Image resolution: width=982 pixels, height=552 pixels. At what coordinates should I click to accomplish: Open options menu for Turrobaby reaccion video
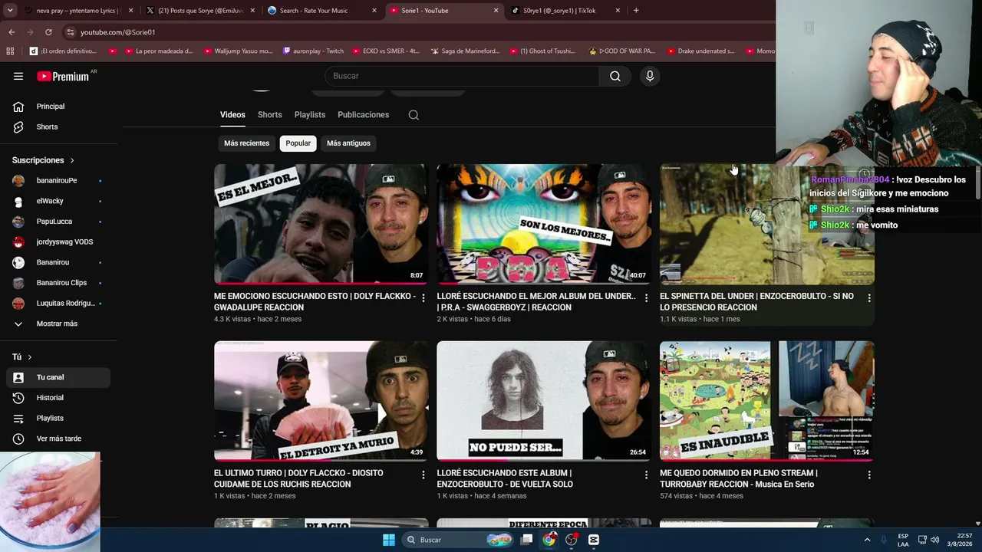[869, 475]
